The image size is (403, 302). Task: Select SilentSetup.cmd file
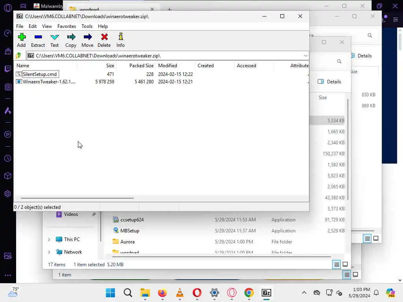pyautogui.click(x=40, y=74)
